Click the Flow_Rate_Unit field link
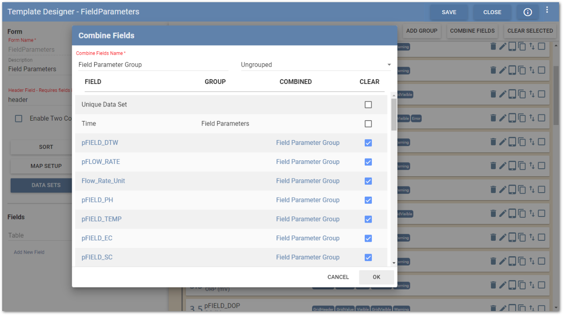 (103, 181)
